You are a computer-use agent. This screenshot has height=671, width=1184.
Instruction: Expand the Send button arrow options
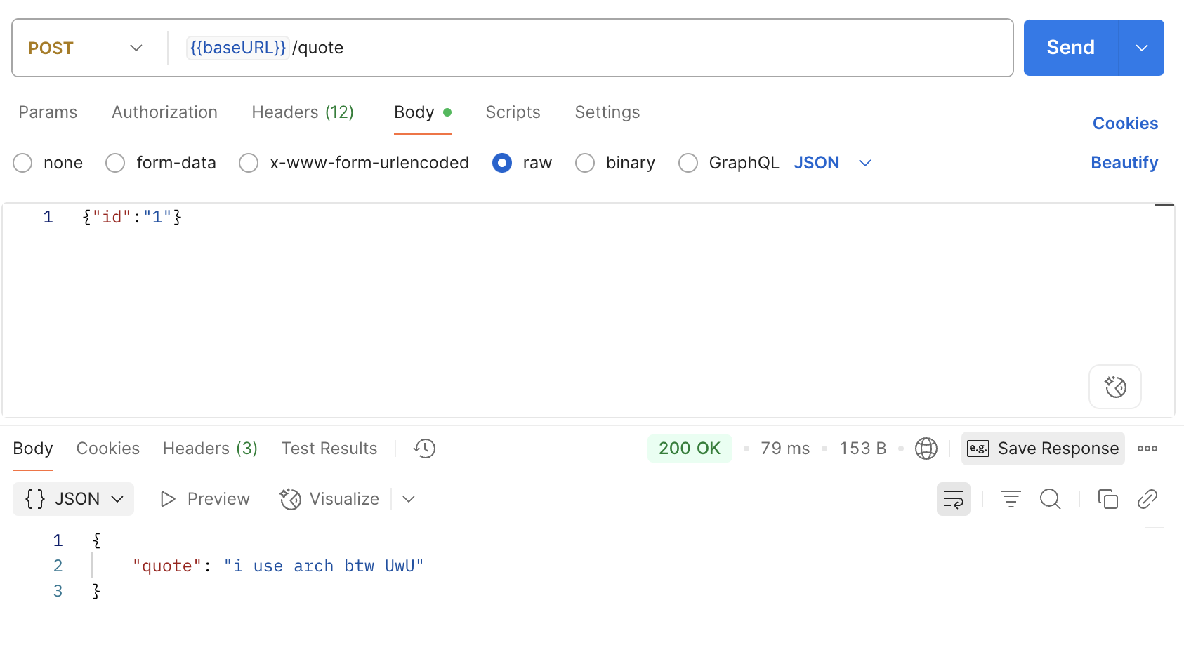pos(1141,48)
